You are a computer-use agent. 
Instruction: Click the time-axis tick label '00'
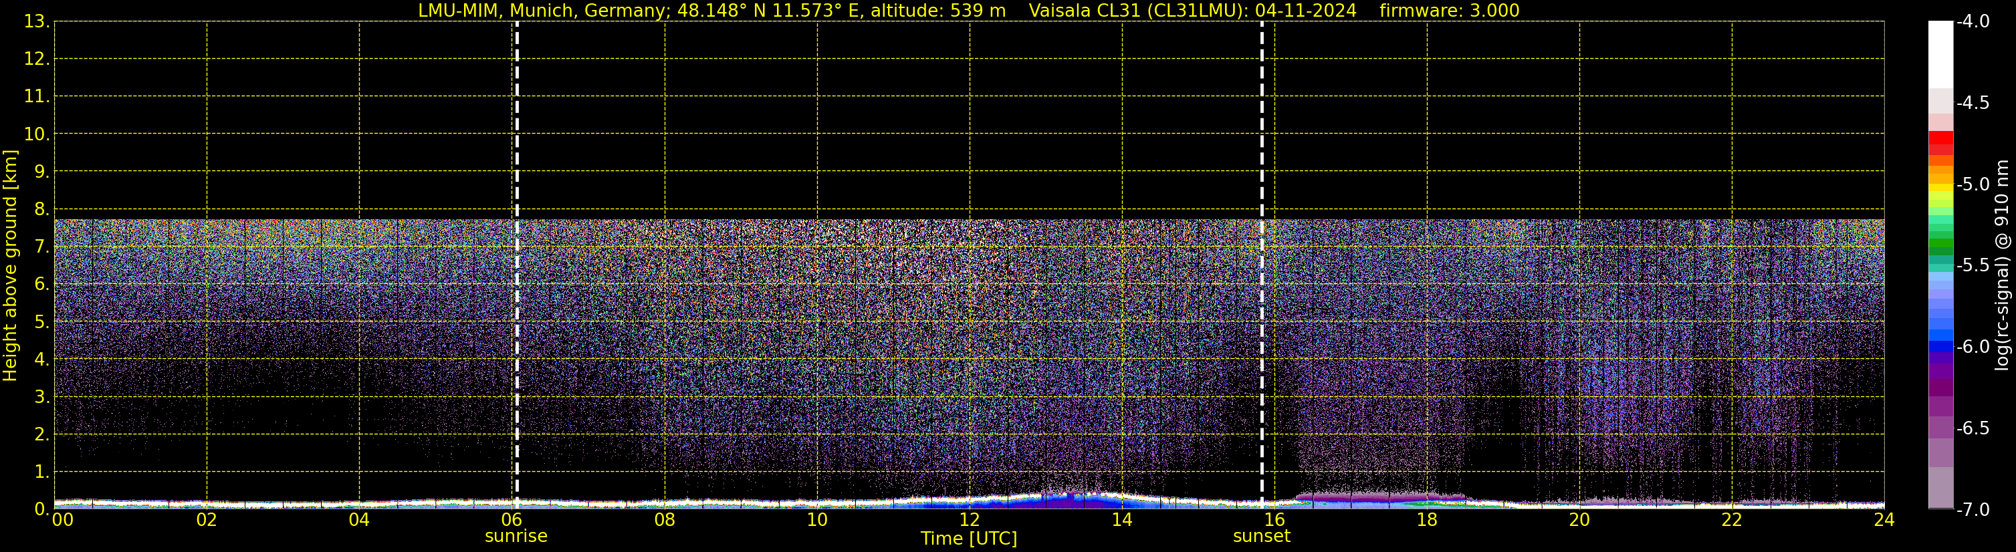(63, 520)
